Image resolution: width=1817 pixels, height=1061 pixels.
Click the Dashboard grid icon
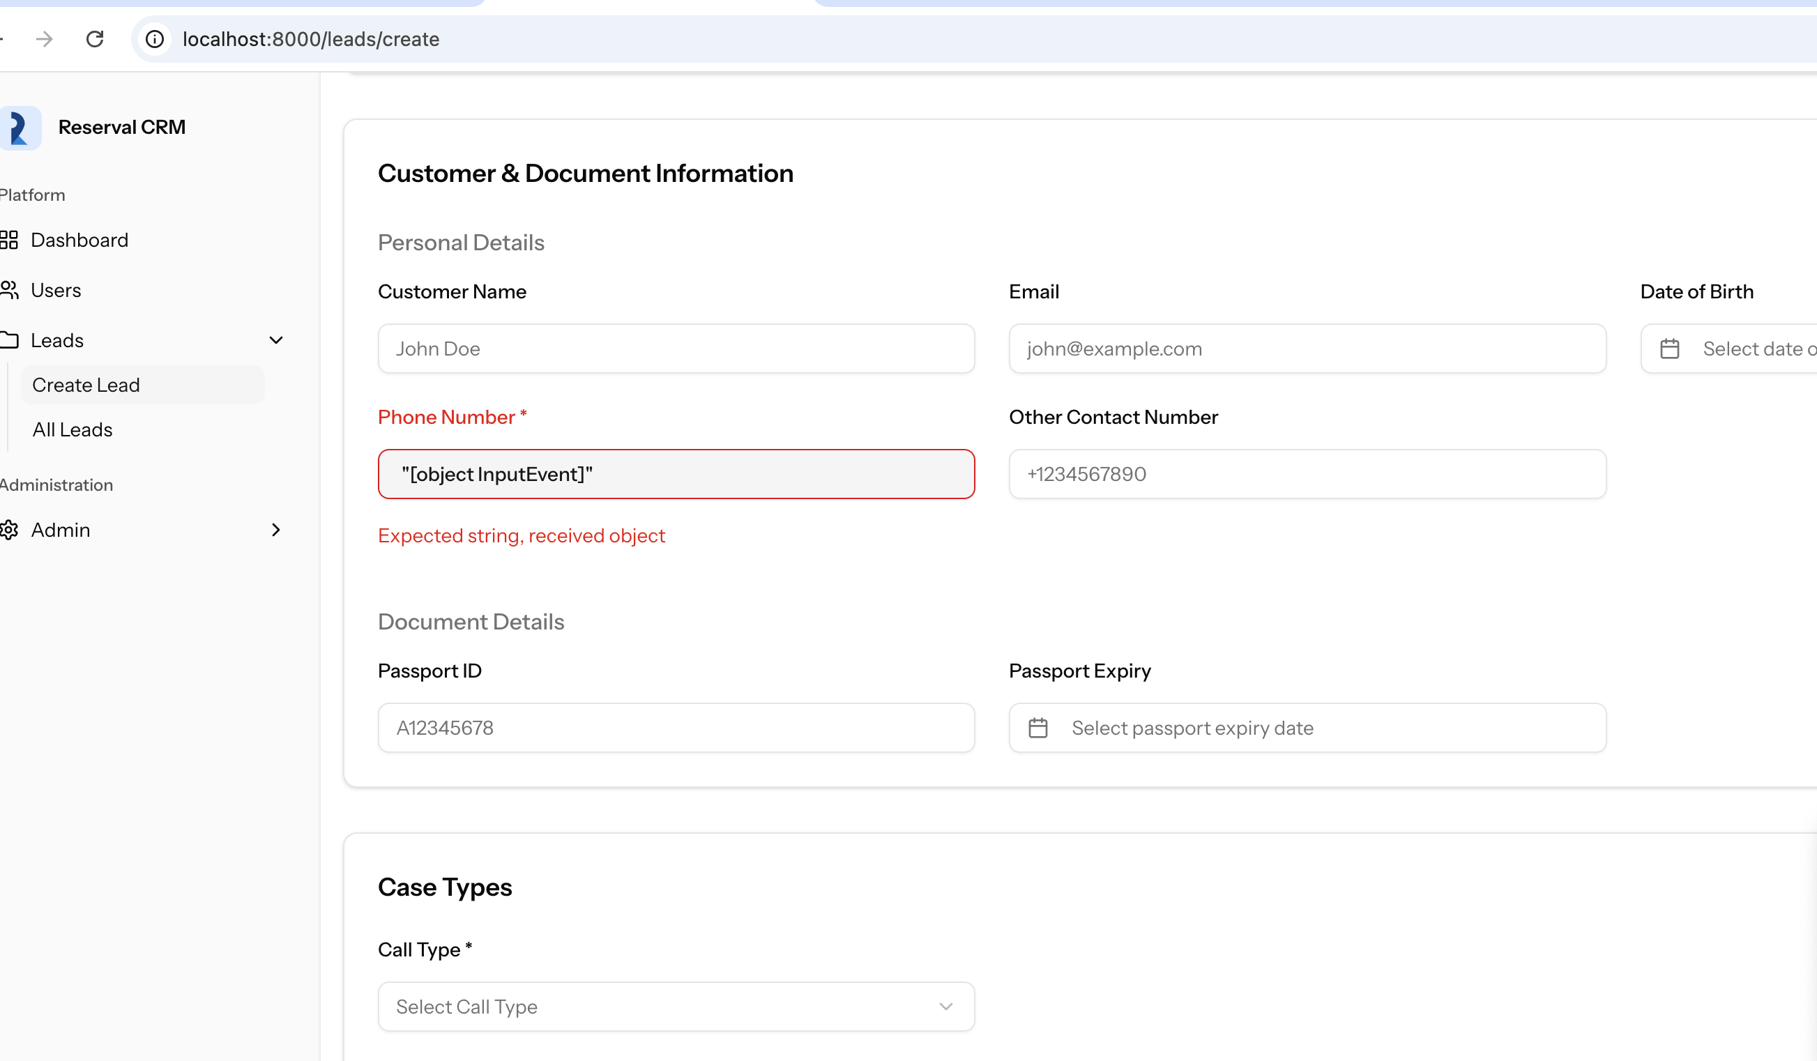coord(8,240)
